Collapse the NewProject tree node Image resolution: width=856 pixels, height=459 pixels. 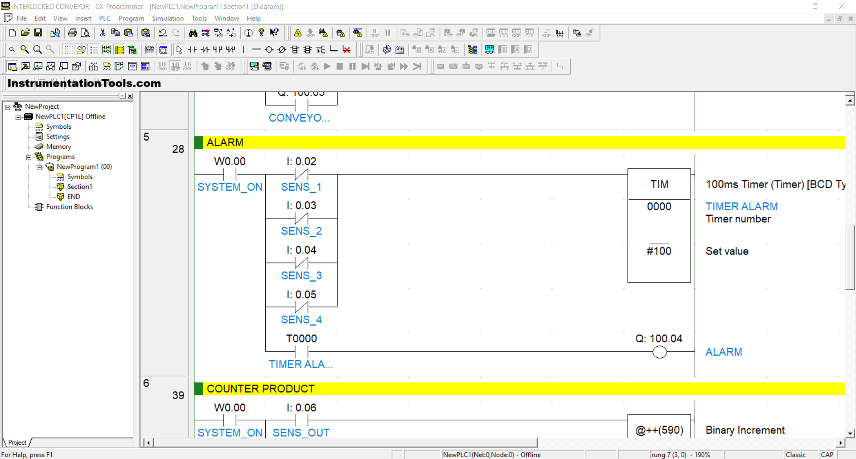point(8,107)
